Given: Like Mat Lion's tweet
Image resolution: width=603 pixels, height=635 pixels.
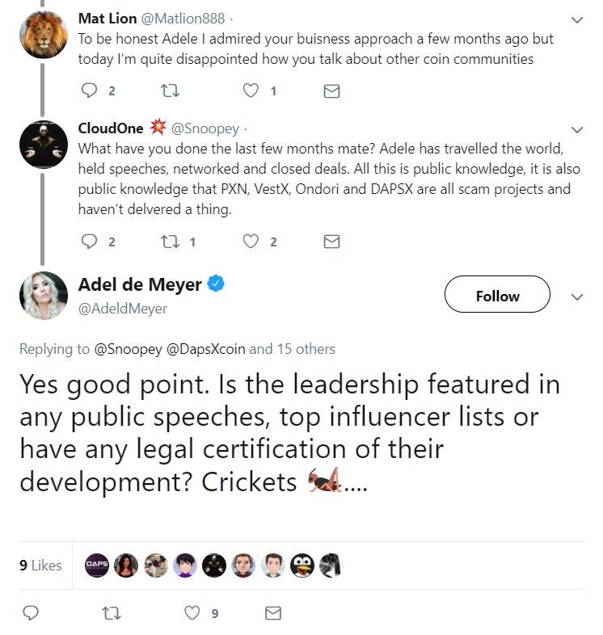Looking at the screenshot, I should [x=251, y=91].
